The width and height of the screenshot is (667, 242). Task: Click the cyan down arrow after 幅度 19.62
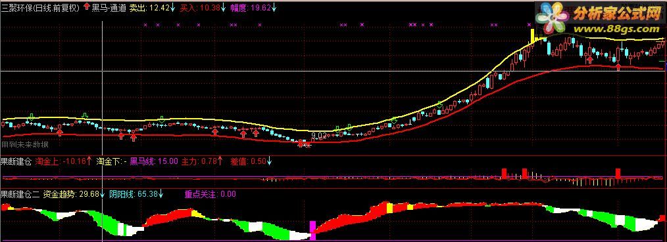click(x=274, y=7)
